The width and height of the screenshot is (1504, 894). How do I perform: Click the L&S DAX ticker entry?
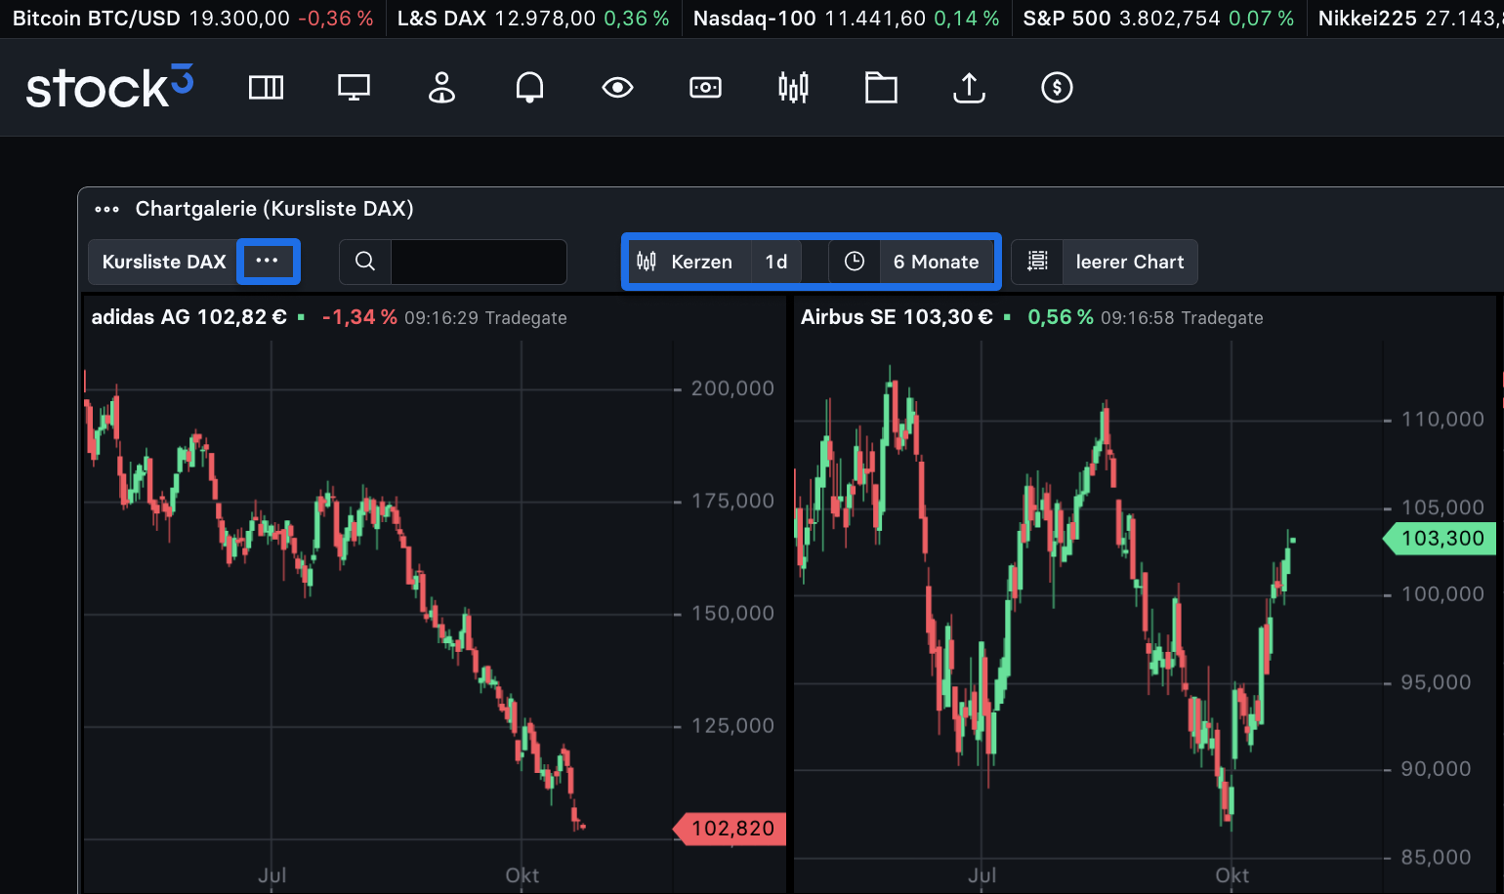[x=533, y=19]
